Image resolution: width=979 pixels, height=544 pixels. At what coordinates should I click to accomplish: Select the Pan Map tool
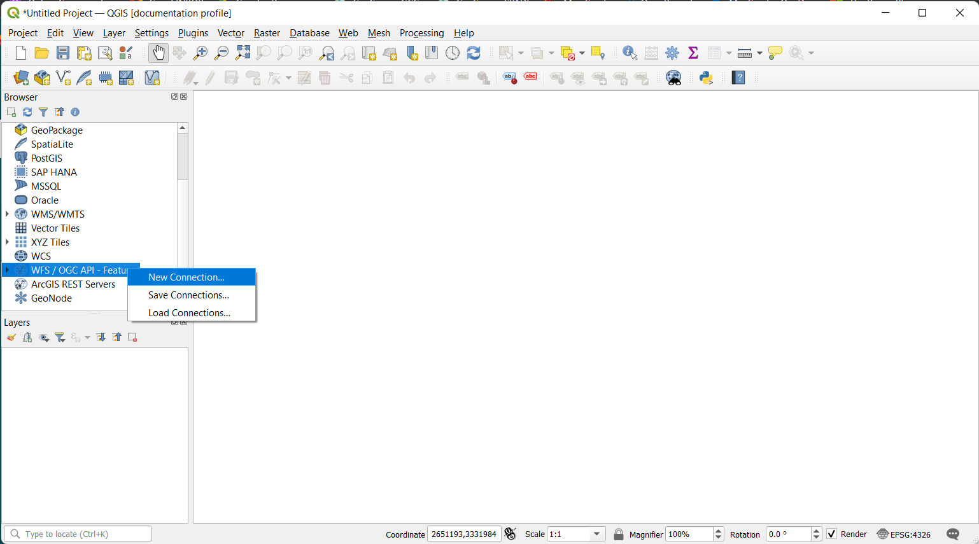click(158, 53)
